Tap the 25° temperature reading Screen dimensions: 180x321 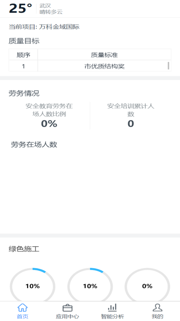(20, 8)
